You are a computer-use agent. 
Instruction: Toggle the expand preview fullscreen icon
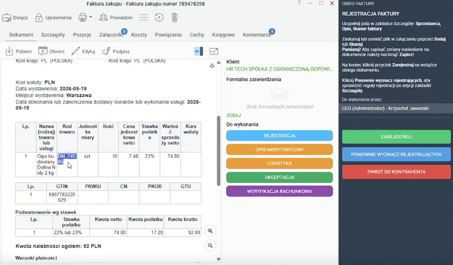coord(214,51)
